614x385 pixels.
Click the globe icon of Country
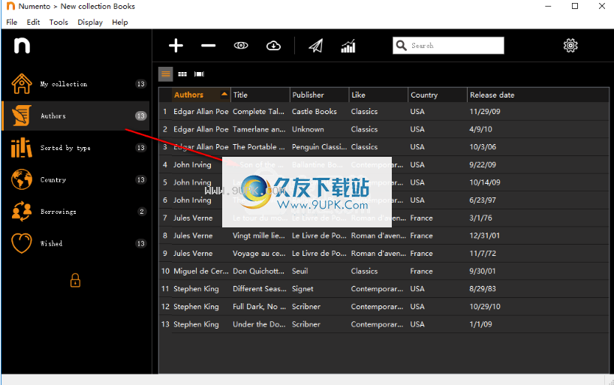coord(22,180)
